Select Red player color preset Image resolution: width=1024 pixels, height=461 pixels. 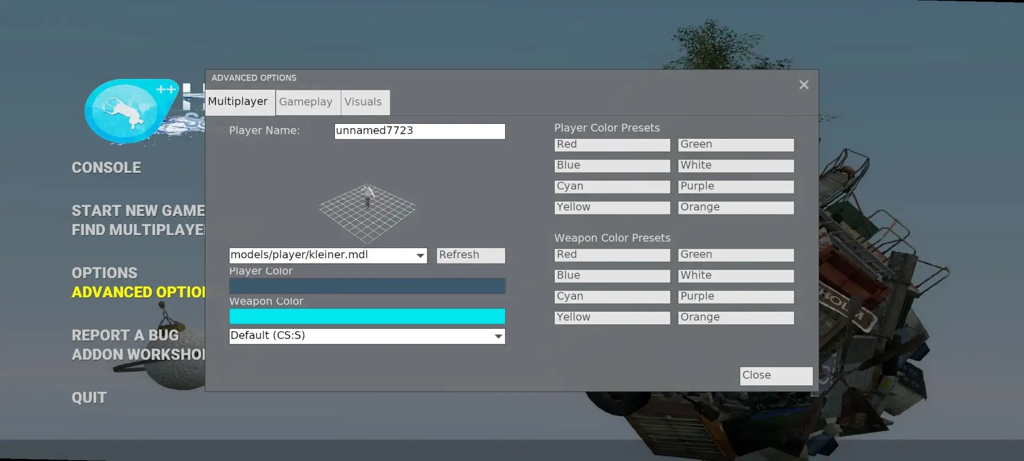pos(612,145)
